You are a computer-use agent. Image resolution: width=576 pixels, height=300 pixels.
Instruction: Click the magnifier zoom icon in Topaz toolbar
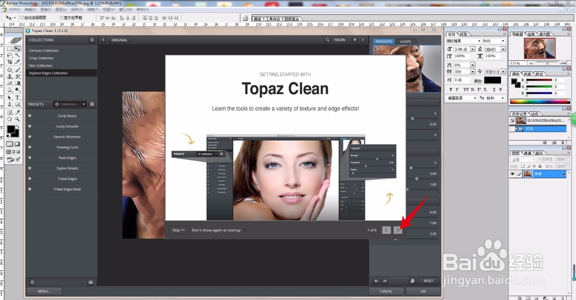point(327,40)
